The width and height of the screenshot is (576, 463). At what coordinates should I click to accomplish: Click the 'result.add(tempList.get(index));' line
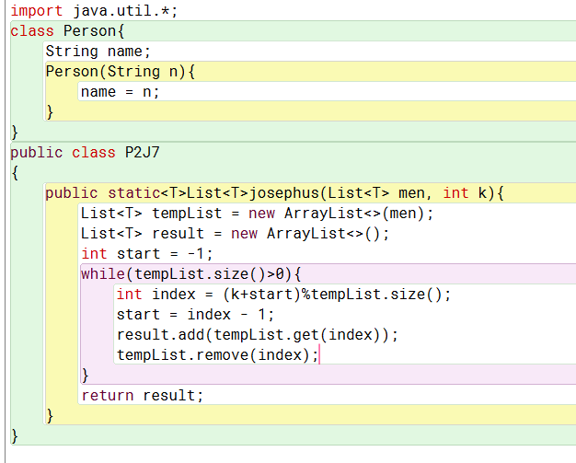(257, 335)
